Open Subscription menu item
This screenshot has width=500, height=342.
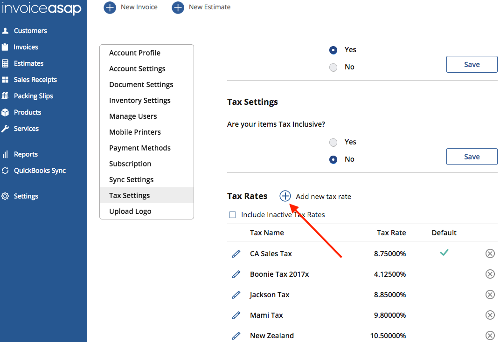(x=146, y=164)
